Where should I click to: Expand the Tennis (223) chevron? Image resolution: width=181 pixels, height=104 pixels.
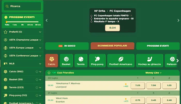[x=40, y=88]
